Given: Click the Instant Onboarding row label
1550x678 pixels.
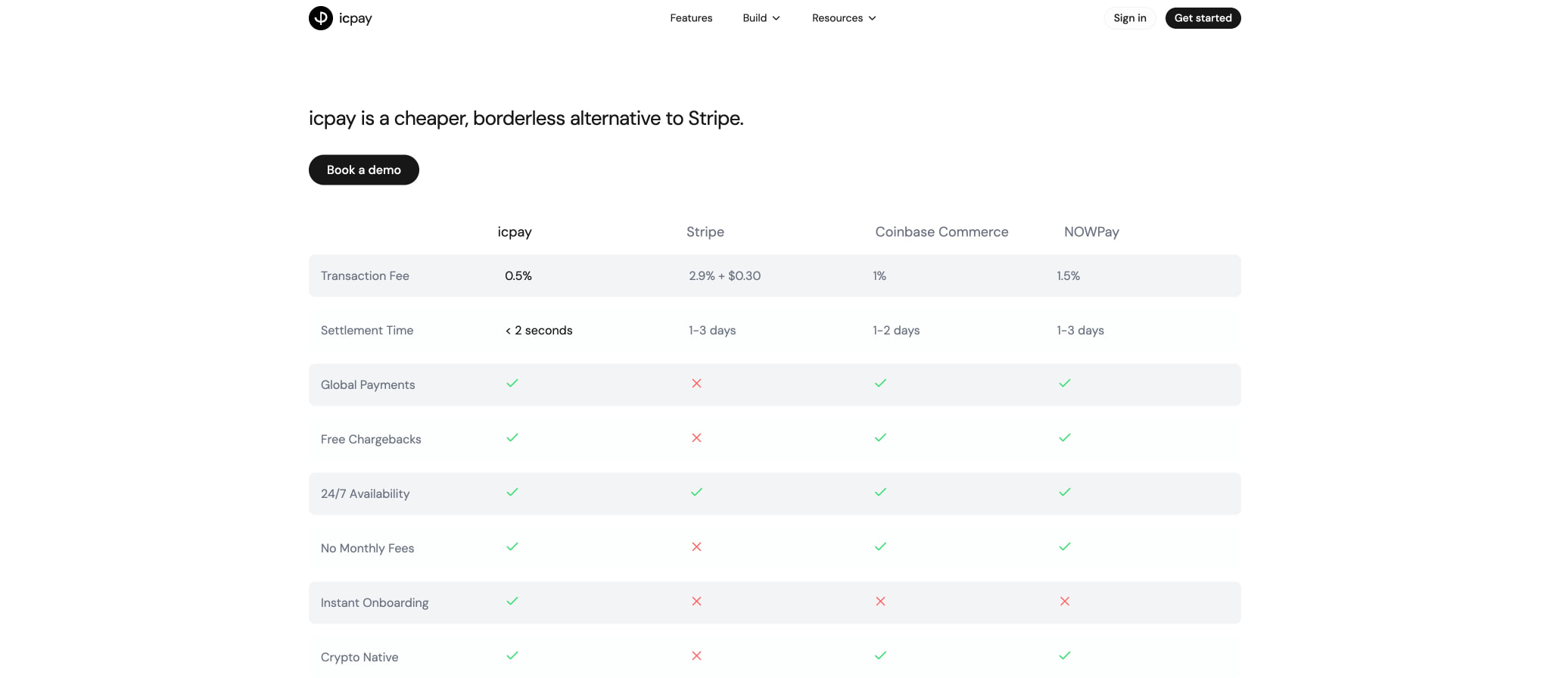Looking at the screenshot, I should [375, 603].
